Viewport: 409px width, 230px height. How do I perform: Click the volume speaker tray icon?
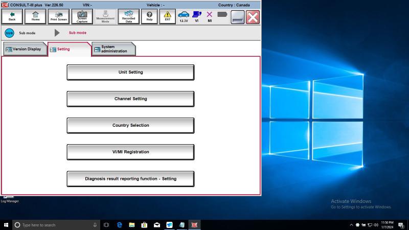tap(376, 225)
